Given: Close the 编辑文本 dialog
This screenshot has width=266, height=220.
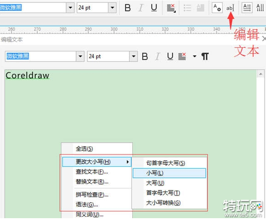Looking at the screenshot, I should pos(264,39).
